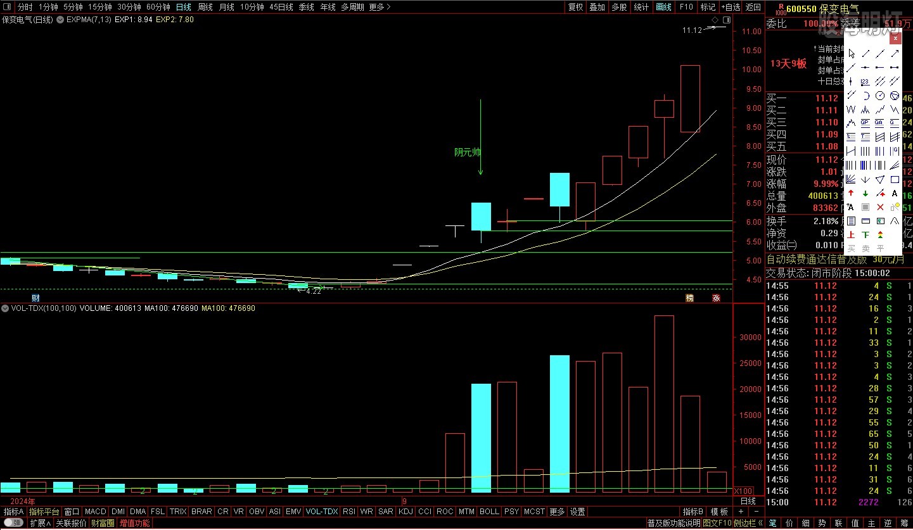Expand the 扩展 menu
This screenshot has width=913, height=530.
tap(41, 523)
